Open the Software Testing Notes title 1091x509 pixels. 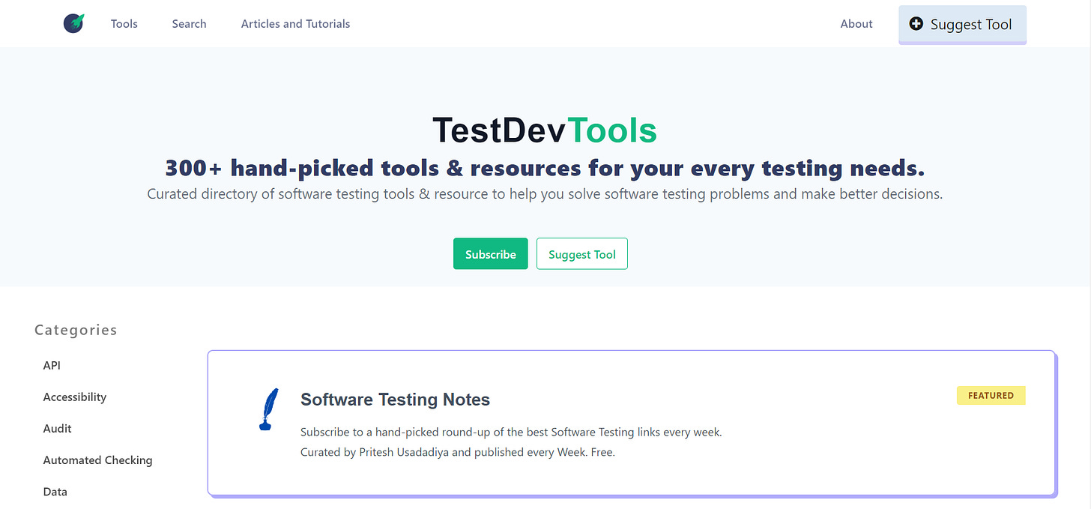395,400
